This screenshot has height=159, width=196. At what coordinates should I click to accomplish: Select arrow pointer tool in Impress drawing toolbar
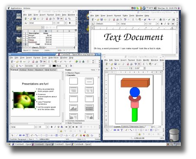[12, 135]
